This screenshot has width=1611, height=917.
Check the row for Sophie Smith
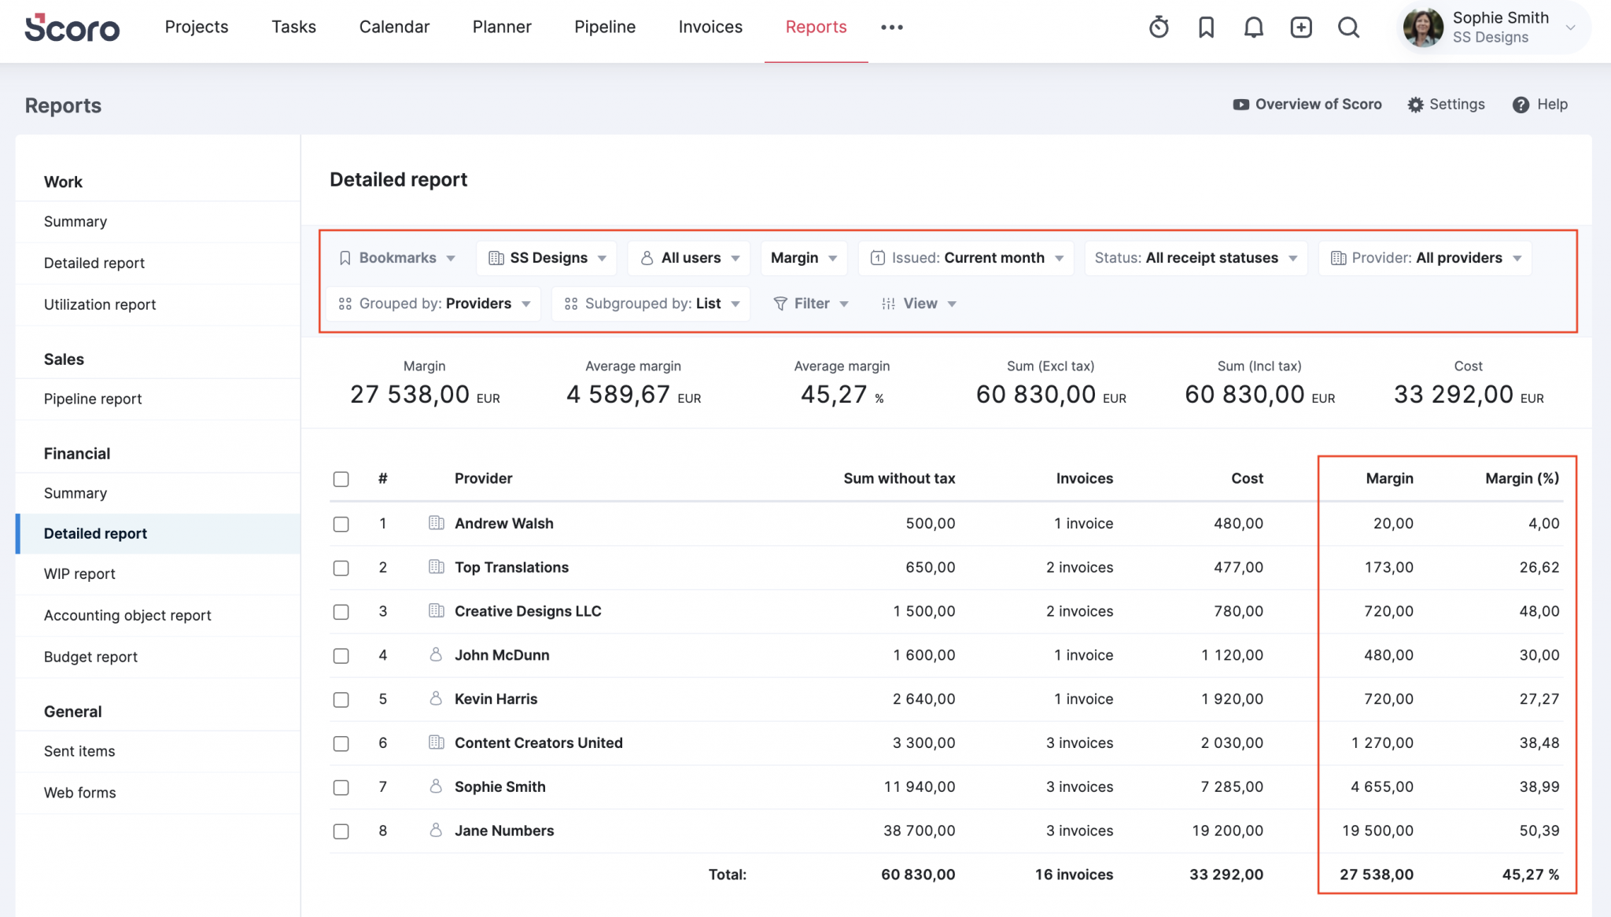(341, 787)
